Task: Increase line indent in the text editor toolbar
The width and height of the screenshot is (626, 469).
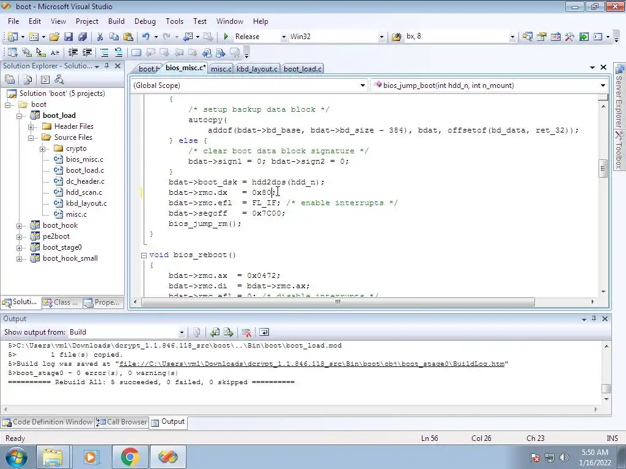Action: 87,53
